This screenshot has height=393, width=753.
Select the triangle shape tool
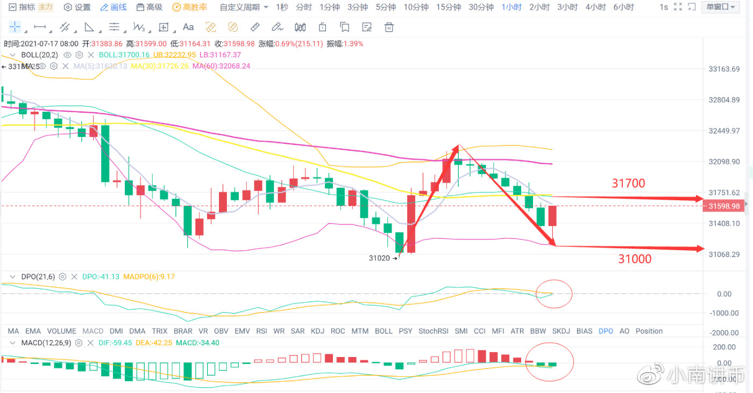[89, 27]
